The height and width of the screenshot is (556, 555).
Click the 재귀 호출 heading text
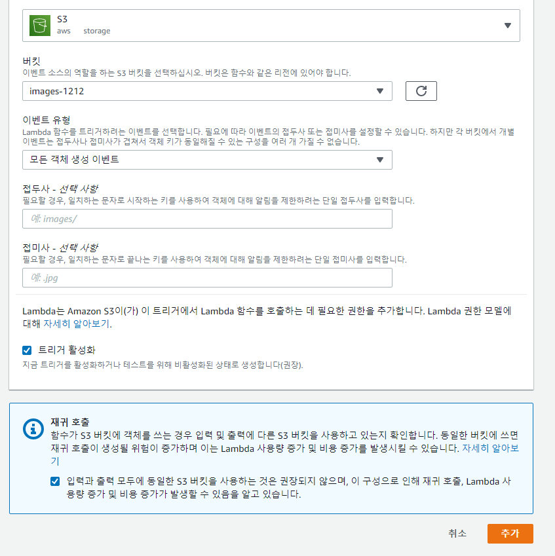click(70, 422)
